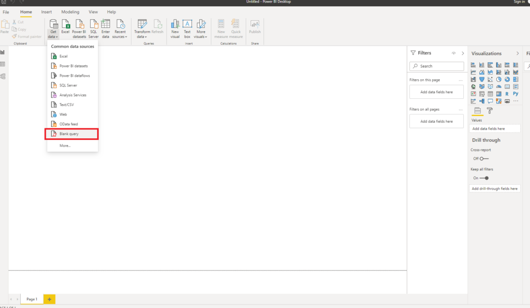Switch to the Insert ribbon tab

[x=46, y=12]
